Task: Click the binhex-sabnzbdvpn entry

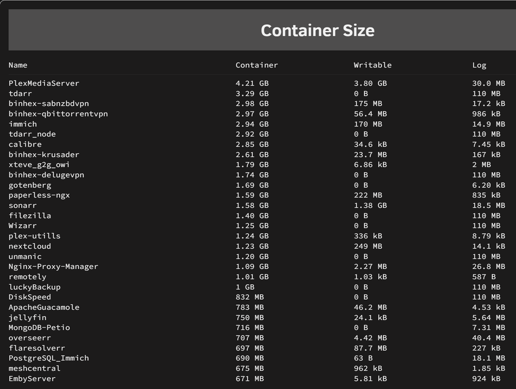Action: pyautogui.click(x=49, y=104)
